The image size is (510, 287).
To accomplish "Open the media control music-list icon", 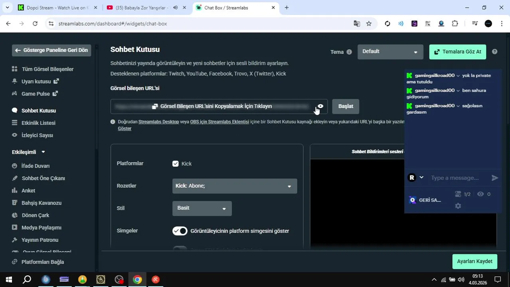I will pos(474,24).
